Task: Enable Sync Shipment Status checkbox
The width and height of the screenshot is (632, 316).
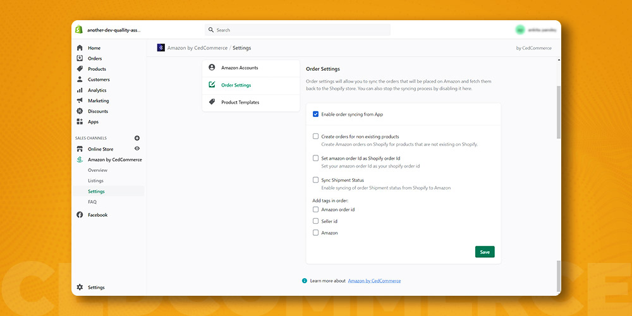Action: click(315, 179)
